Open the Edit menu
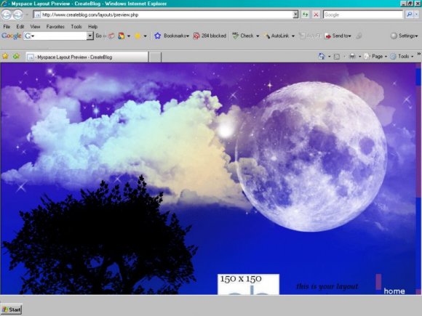The image size is (422, 316). [x=20, y=27]
